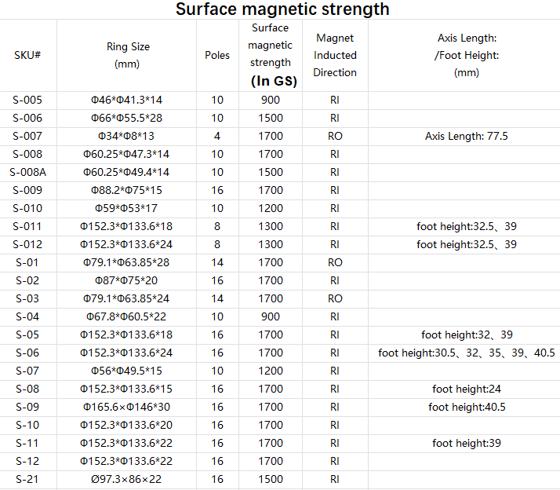Click ring size Φ165.6×Φ146*30 cell
The width and height of the screenshot is (560, 490).
[x=127, y=408]
